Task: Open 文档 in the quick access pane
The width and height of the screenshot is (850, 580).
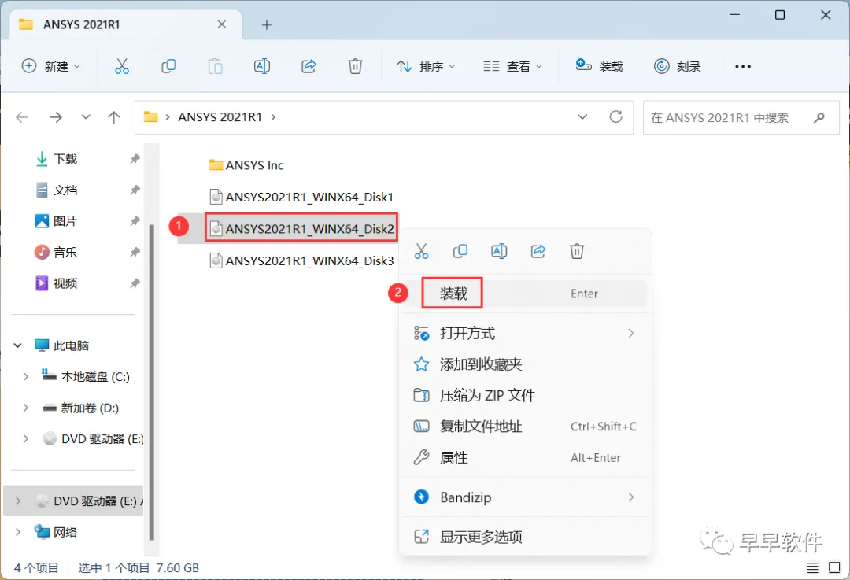Action: [57, 190]
